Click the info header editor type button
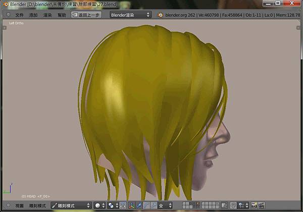This screenshot has width=303, height=212. click(x=8, y=15)
